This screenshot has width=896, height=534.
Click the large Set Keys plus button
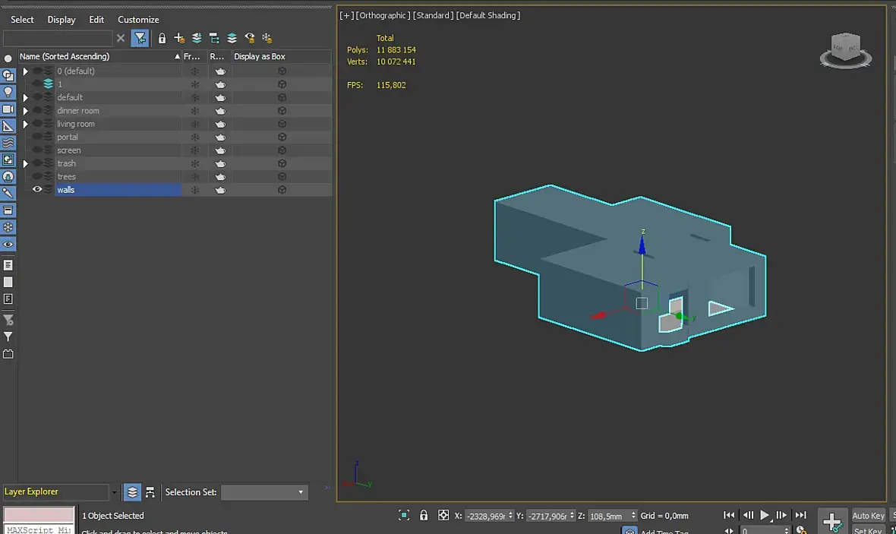832,521
